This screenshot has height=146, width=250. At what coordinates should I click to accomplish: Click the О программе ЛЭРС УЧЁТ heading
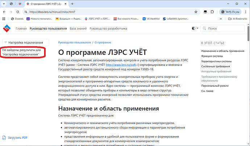(x=103, y=52)
